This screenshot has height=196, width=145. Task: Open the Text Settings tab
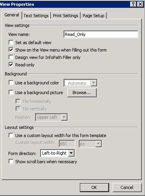[x=36, y=16]
